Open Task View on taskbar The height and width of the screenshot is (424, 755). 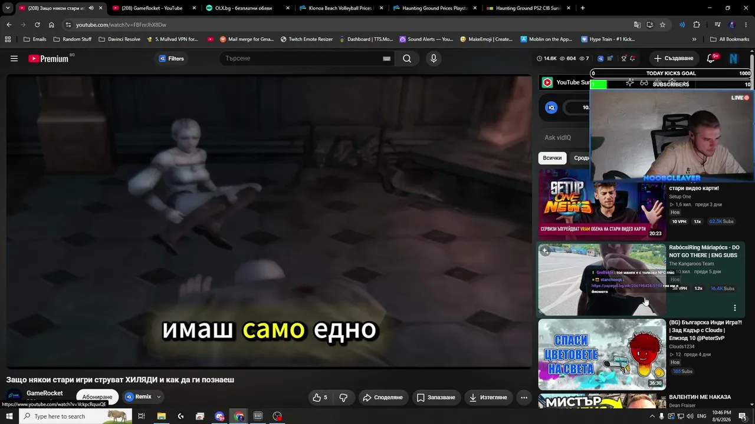(x=142, y=416)
